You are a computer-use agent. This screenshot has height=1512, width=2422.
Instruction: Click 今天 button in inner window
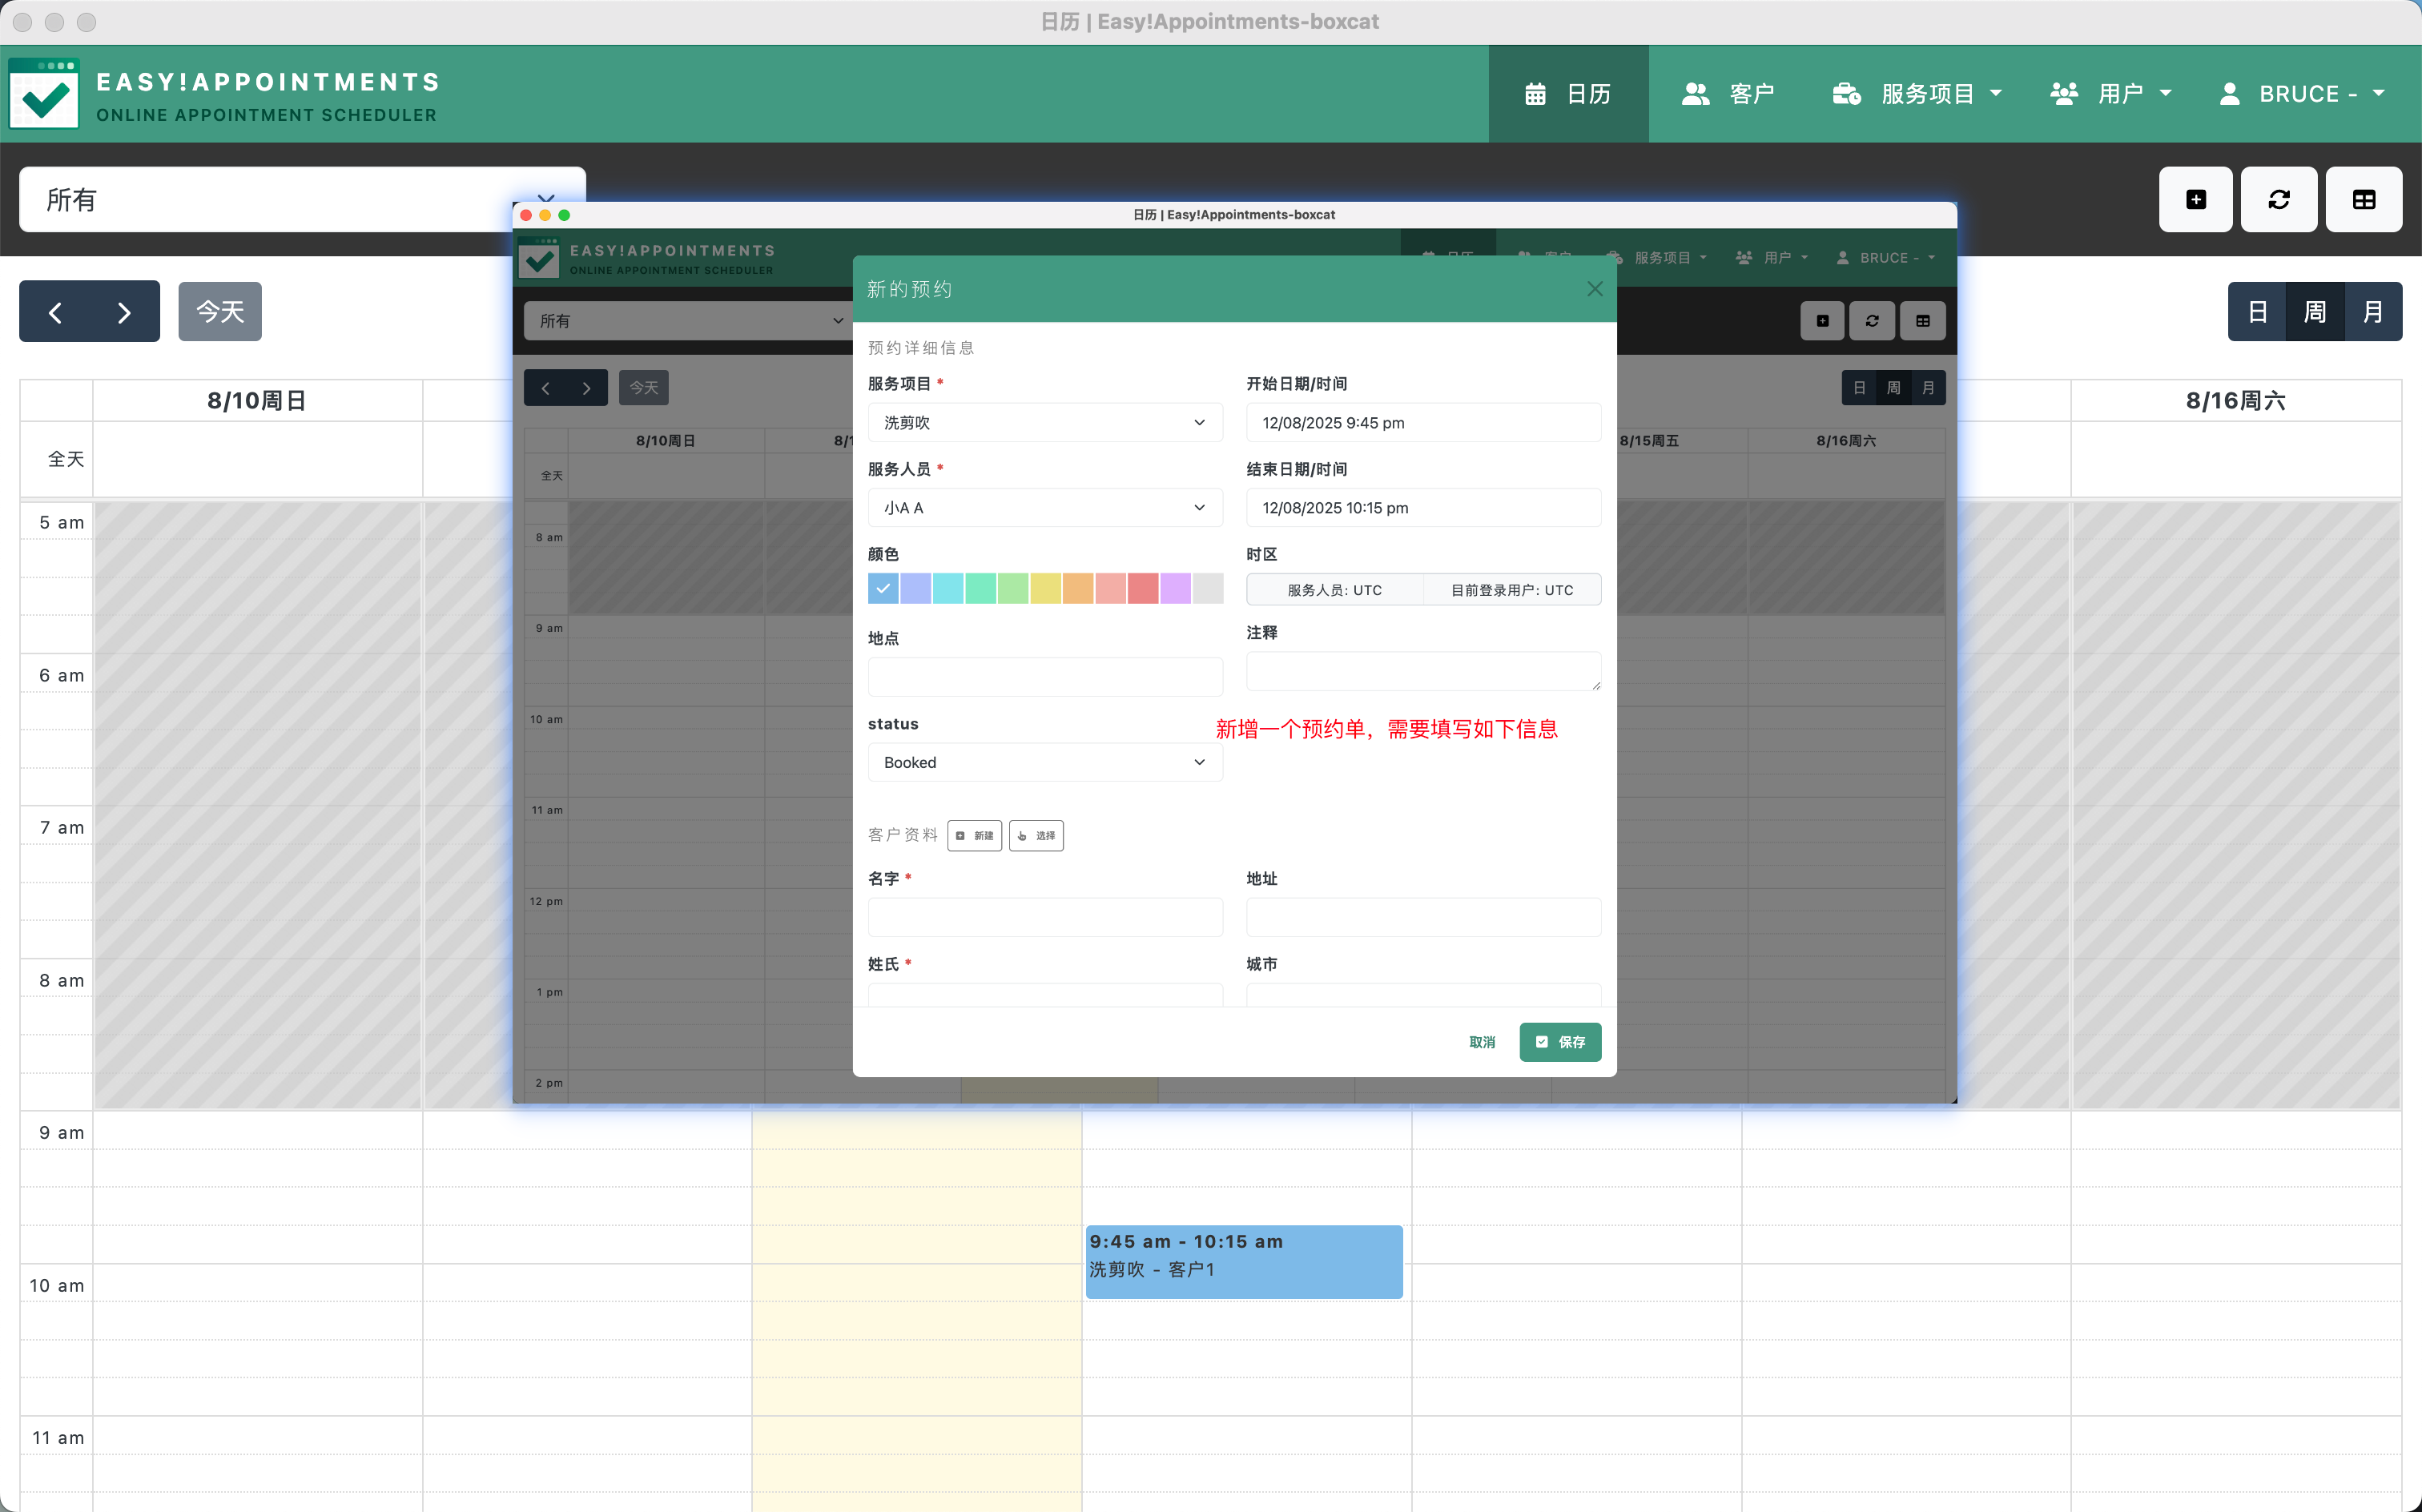pos(644,388)
